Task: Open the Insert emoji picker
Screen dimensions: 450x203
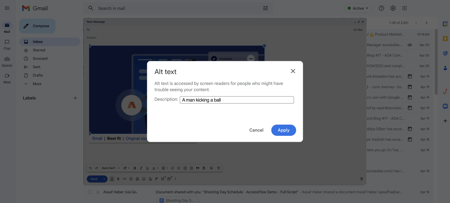Action: click(131, 178)
